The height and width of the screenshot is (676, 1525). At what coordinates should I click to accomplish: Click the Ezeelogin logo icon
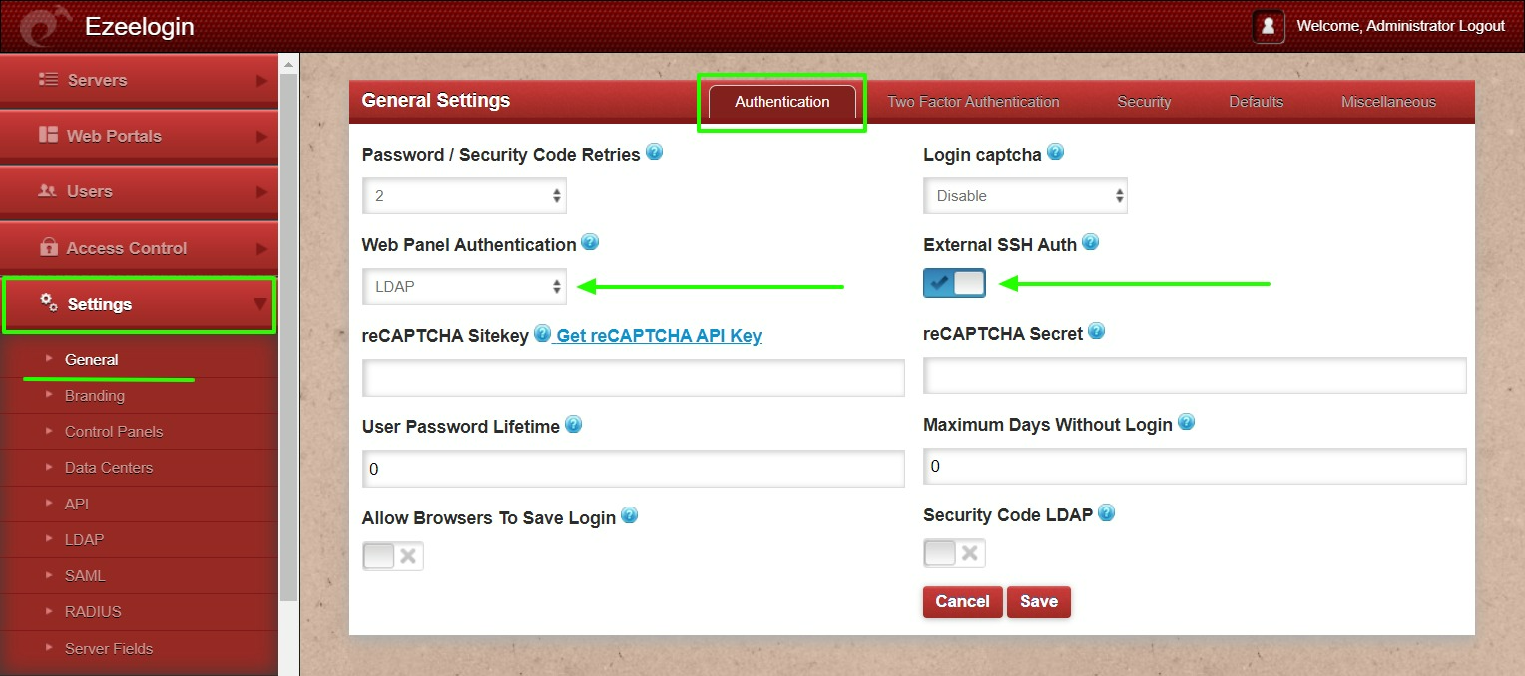coord(47,26)
